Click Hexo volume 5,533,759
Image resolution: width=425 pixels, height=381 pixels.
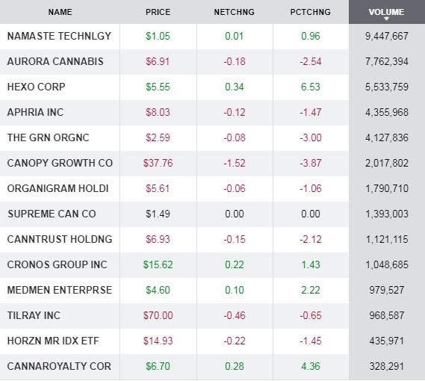(x=386, y=87)
